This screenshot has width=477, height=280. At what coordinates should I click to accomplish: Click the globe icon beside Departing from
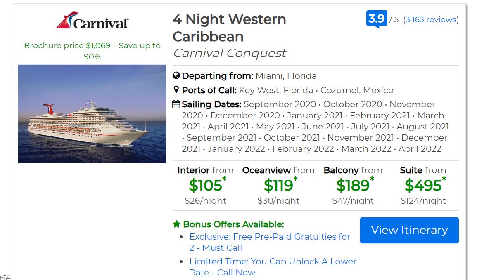[x=176, y=75]
